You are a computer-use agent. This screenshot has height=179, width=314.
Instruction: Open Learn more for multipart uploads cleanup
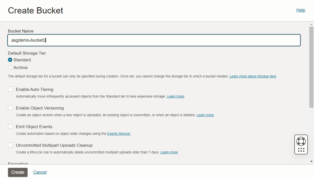[x=169, y=152]
